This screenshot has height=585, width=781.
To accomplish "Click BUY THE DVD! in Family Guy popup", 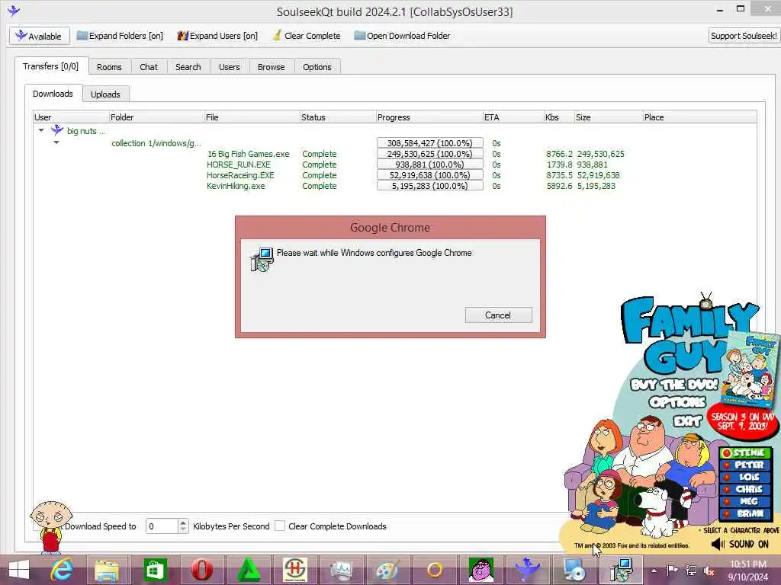I will pyautogui.click(x=674, y=385).
